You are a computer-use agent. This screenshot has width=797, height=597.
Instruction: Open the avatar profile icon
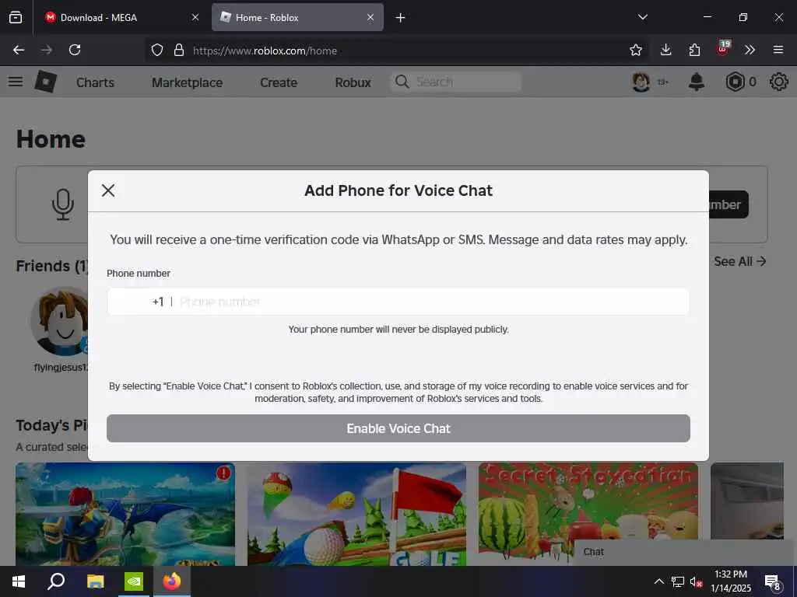tap(641, 82)
